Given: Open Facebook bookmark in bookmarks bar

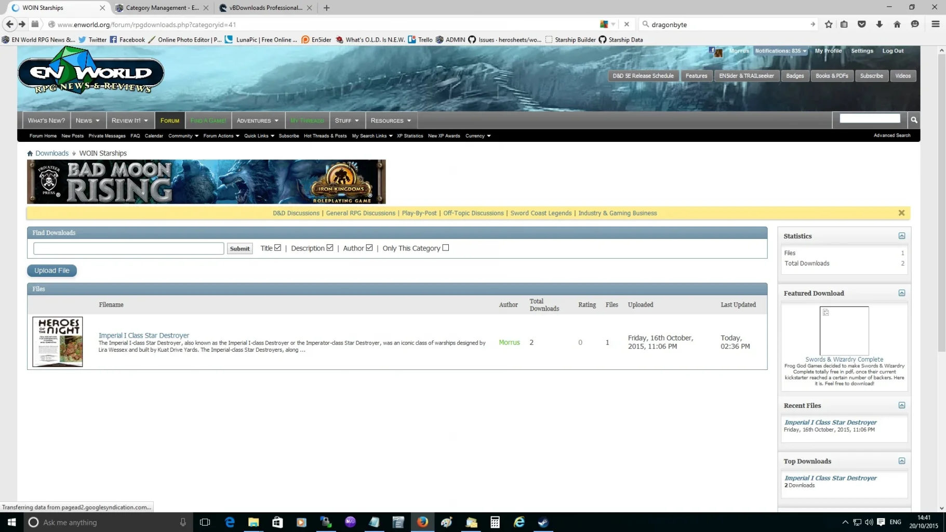Looking at the screenshot, I should tap(127, 39).
